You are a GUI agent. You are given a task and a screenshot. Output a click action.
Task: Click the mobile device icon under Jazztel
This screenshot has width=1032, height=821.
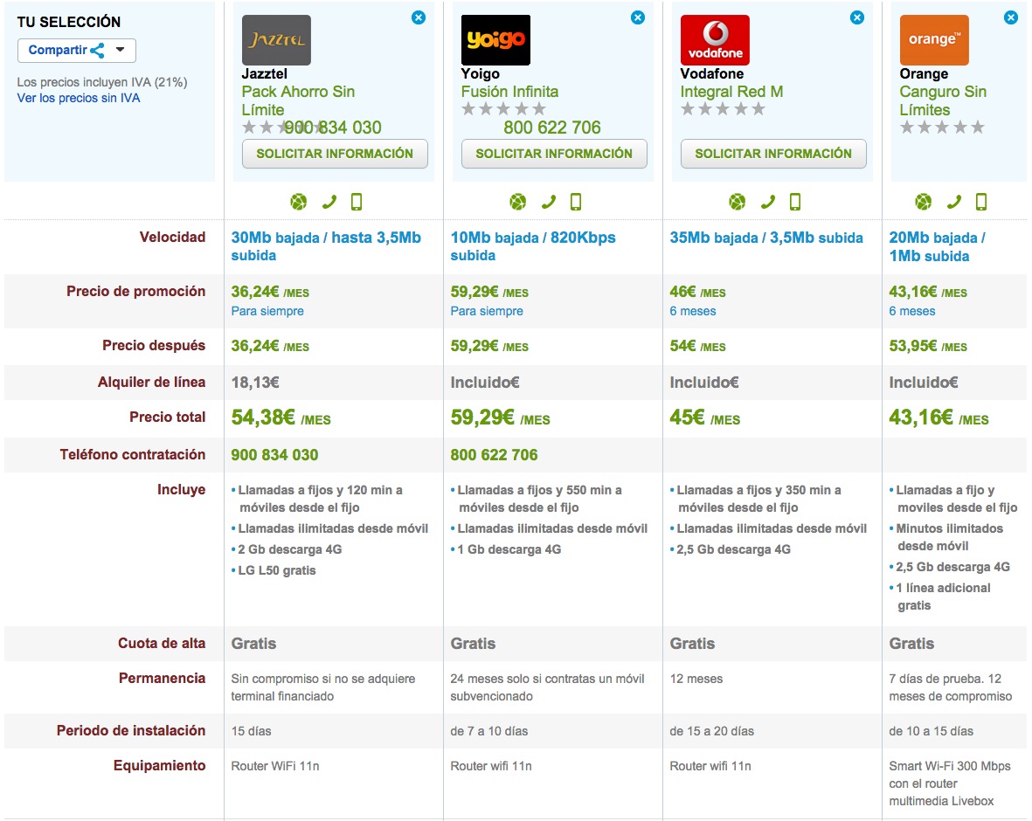click(357, 202)
